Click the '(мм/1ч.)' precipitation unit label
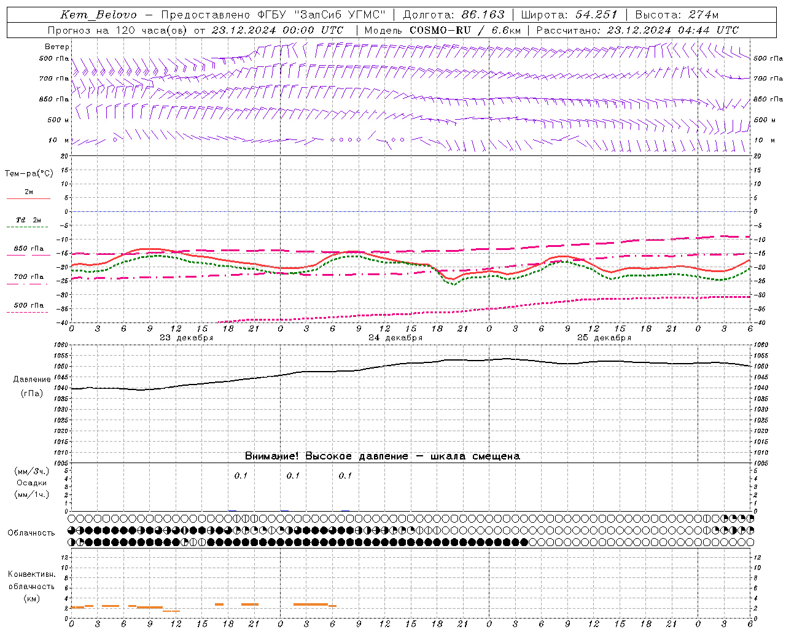Viewport: 786px width, 629px height. point(31,494)
